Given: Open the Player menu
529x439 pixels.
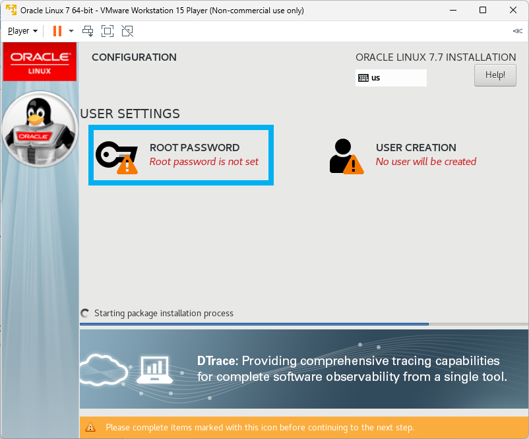Looking at the screenshot, I should [x=22, y=31].
